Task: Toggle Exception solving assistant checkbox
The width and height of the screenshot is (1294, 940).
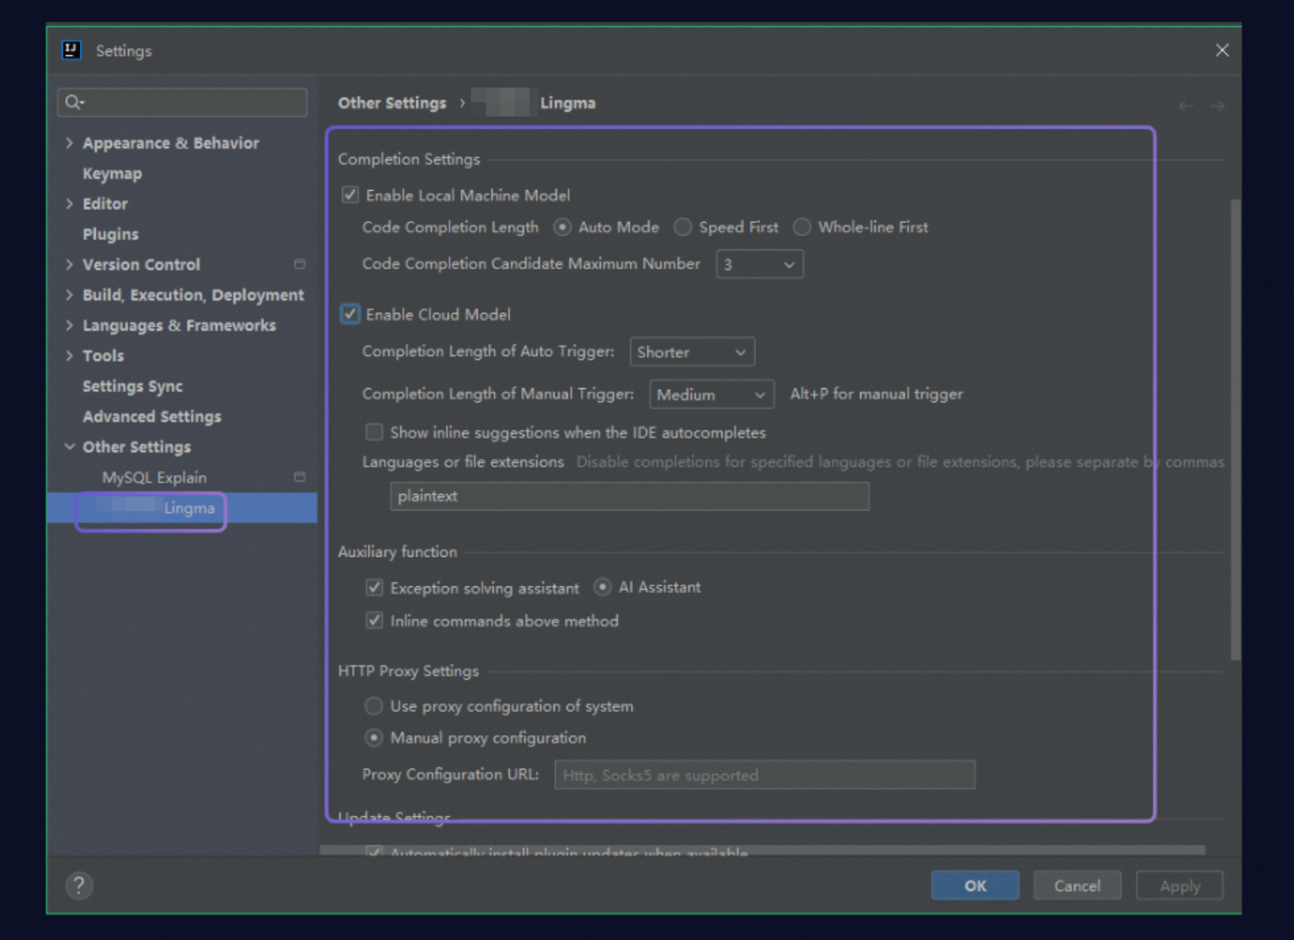Action: [x=374, y=587]
